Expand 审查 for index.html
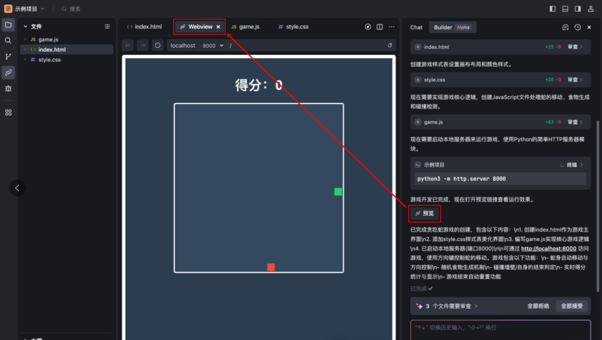602x340 pixels. point(575,47)
